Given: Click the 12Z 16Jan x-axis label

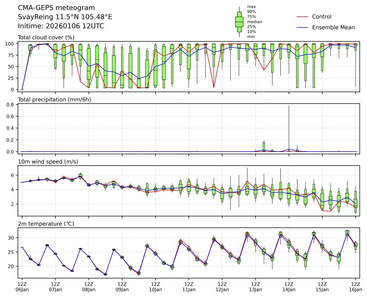Looking at the screenshot, I should (355, 287).
